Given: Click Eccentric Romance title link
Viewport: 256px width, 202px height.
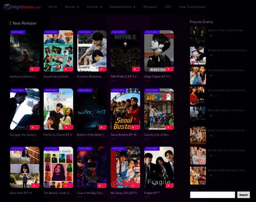Looking at the screenshot, I should [x=91, y=76].
